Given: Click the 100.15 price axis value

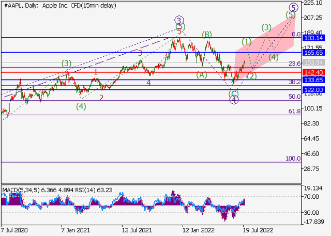Looking at the screenshot, I should point(313,108).
